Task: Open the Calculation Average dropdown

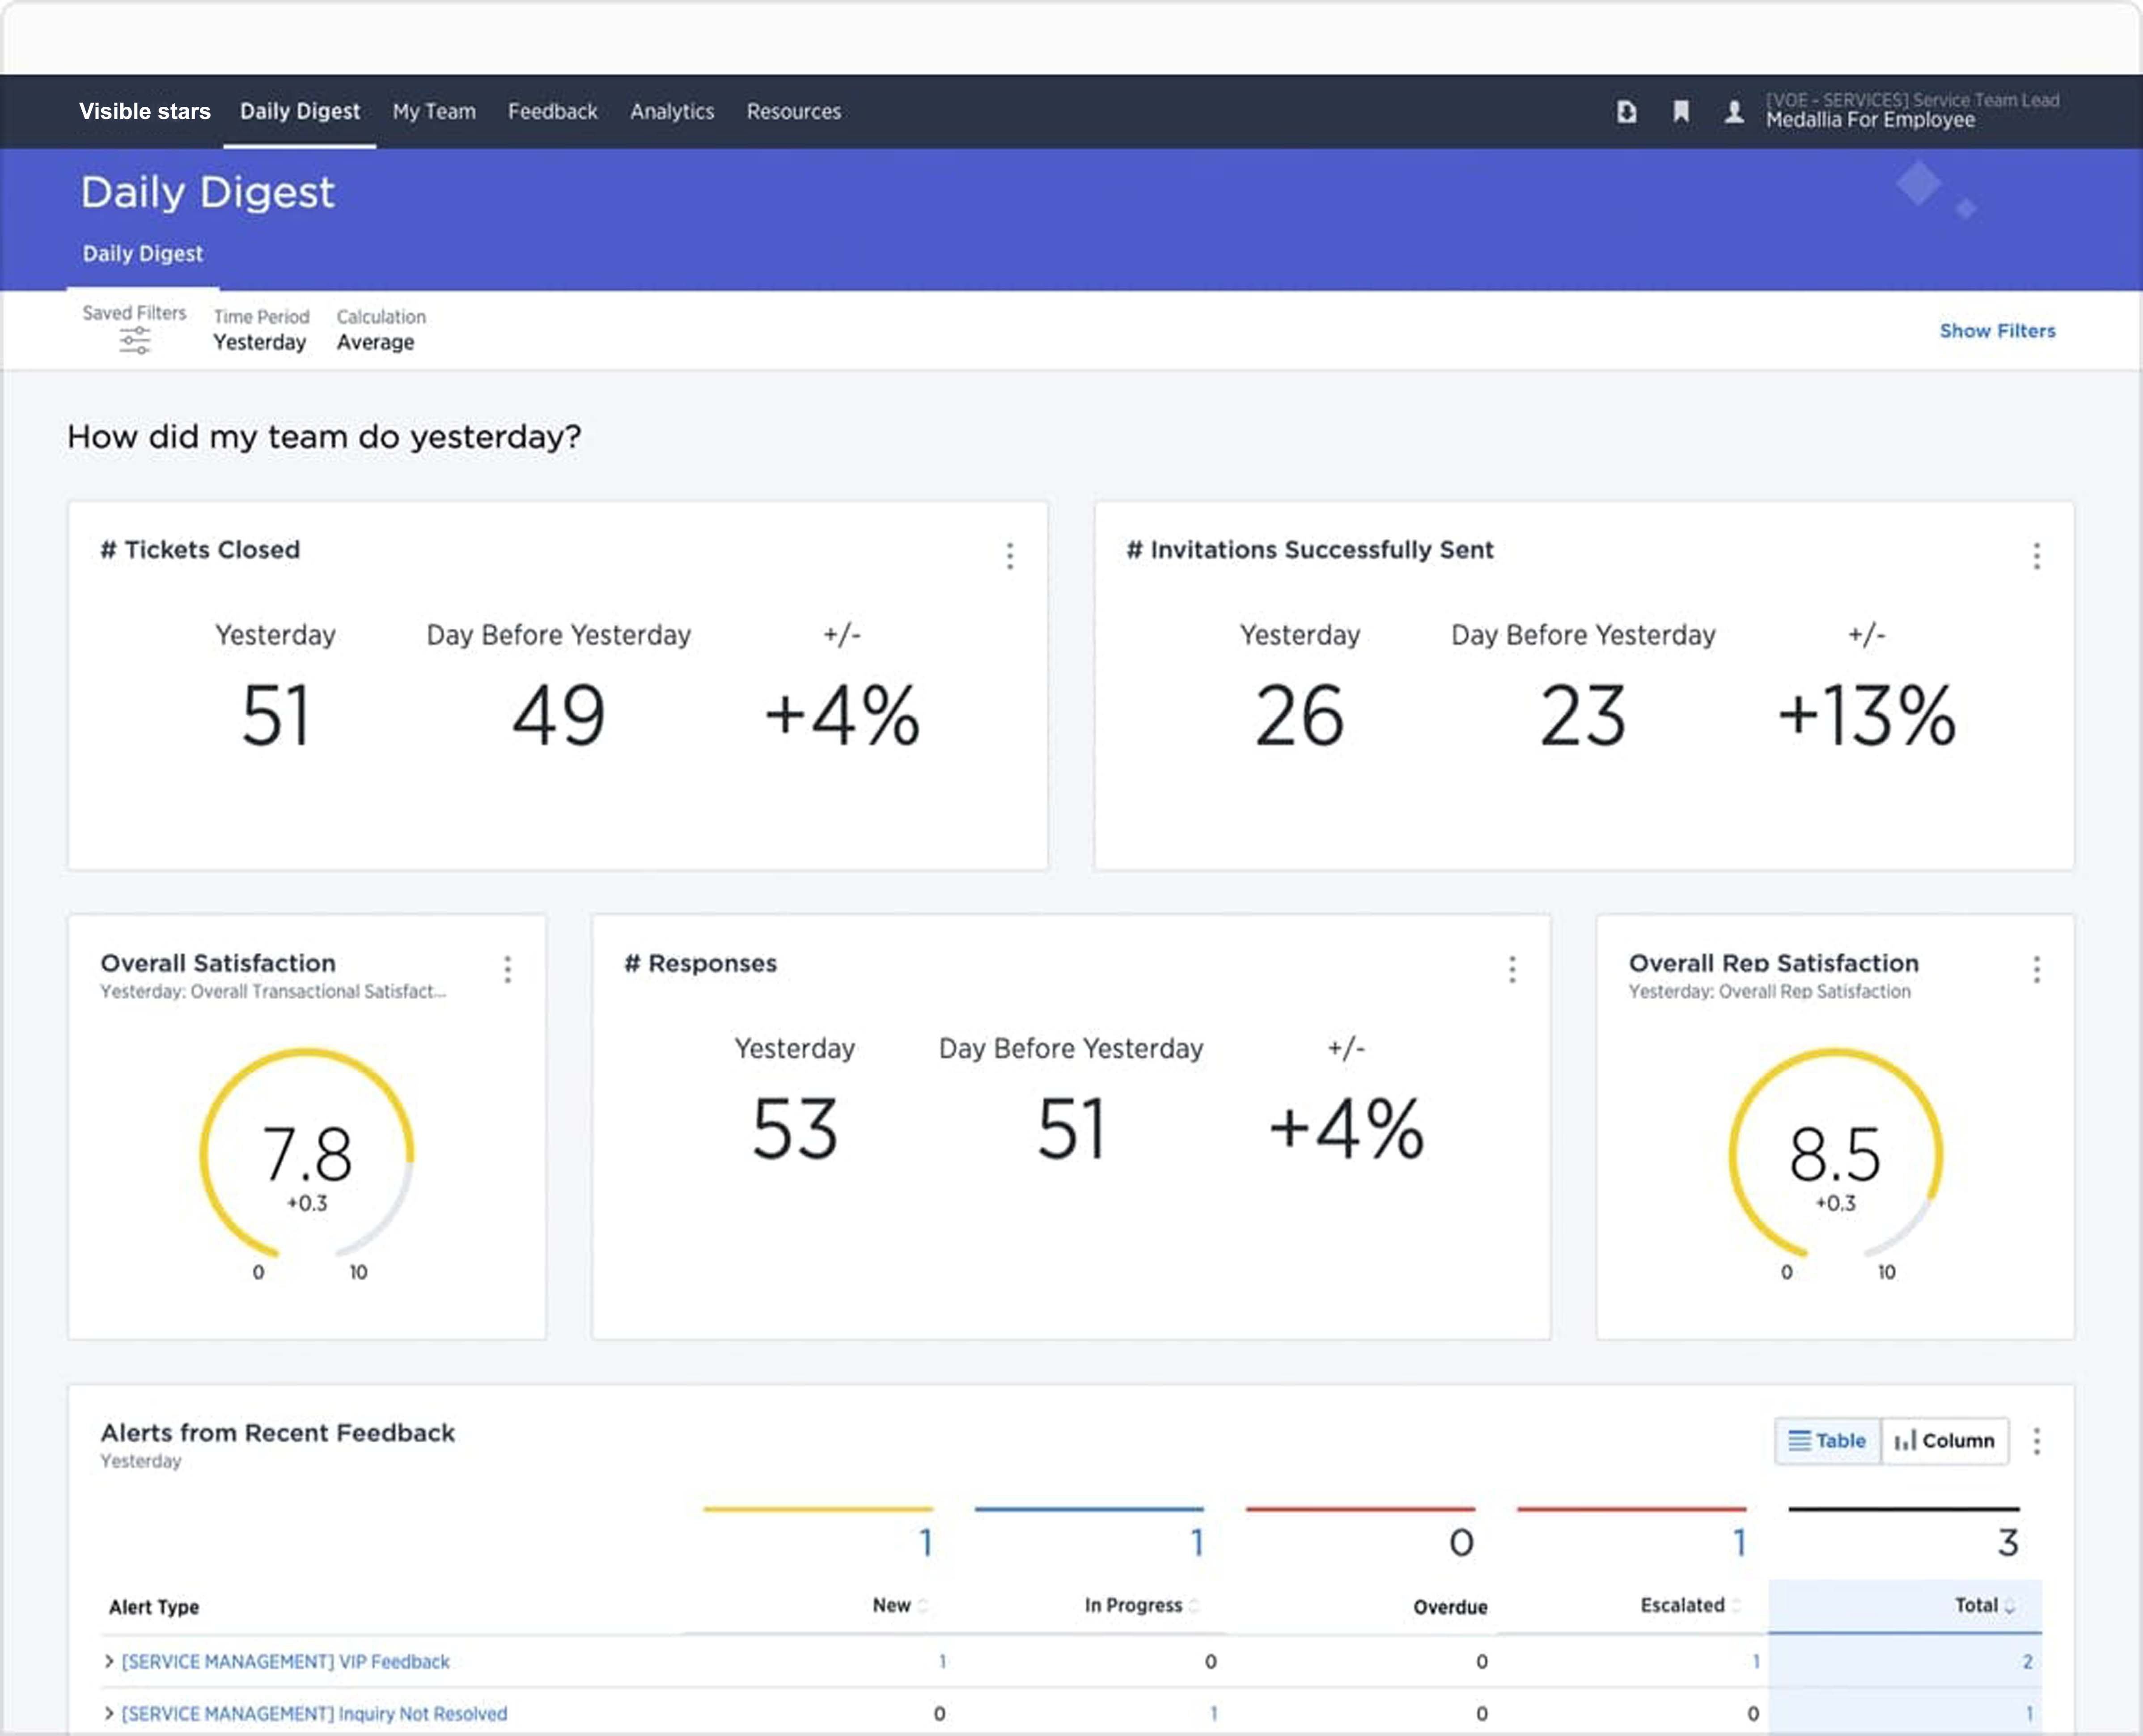Action: click(375, 342)
